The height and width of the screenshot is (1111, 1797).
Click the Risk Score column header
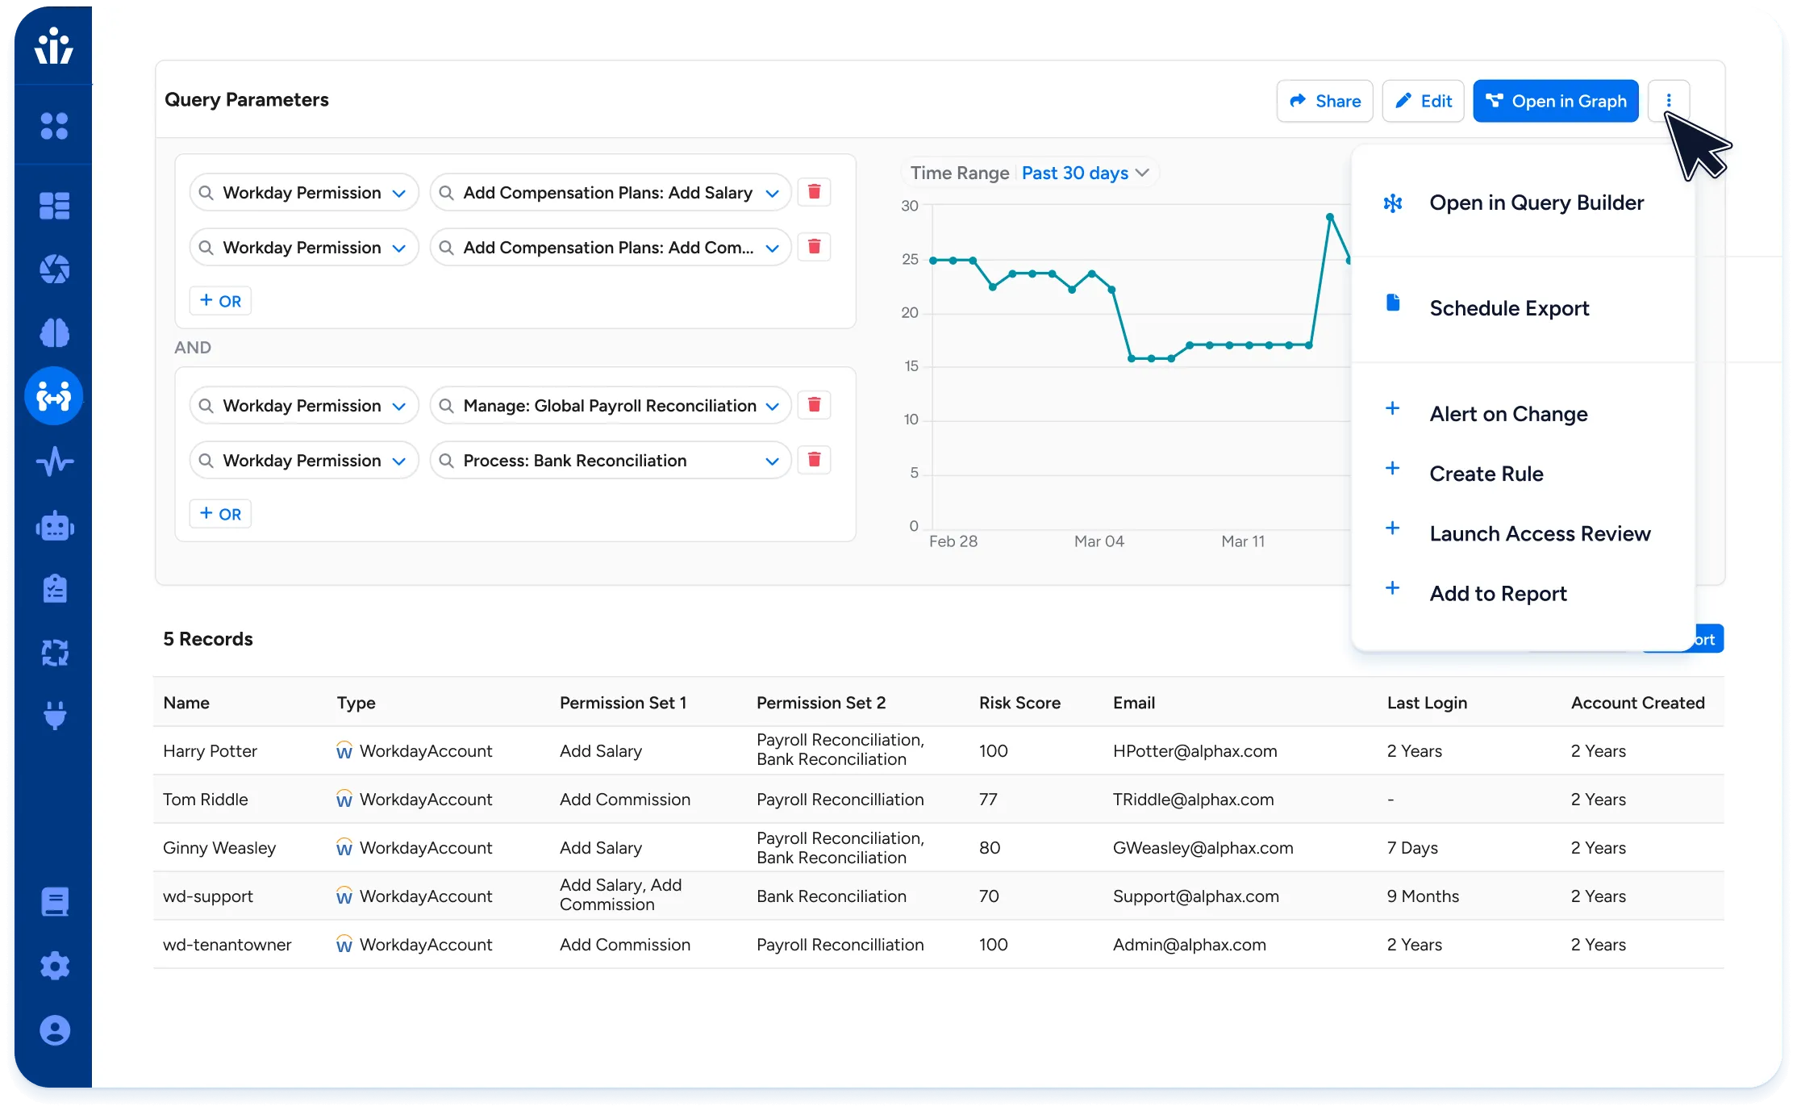1019,703
